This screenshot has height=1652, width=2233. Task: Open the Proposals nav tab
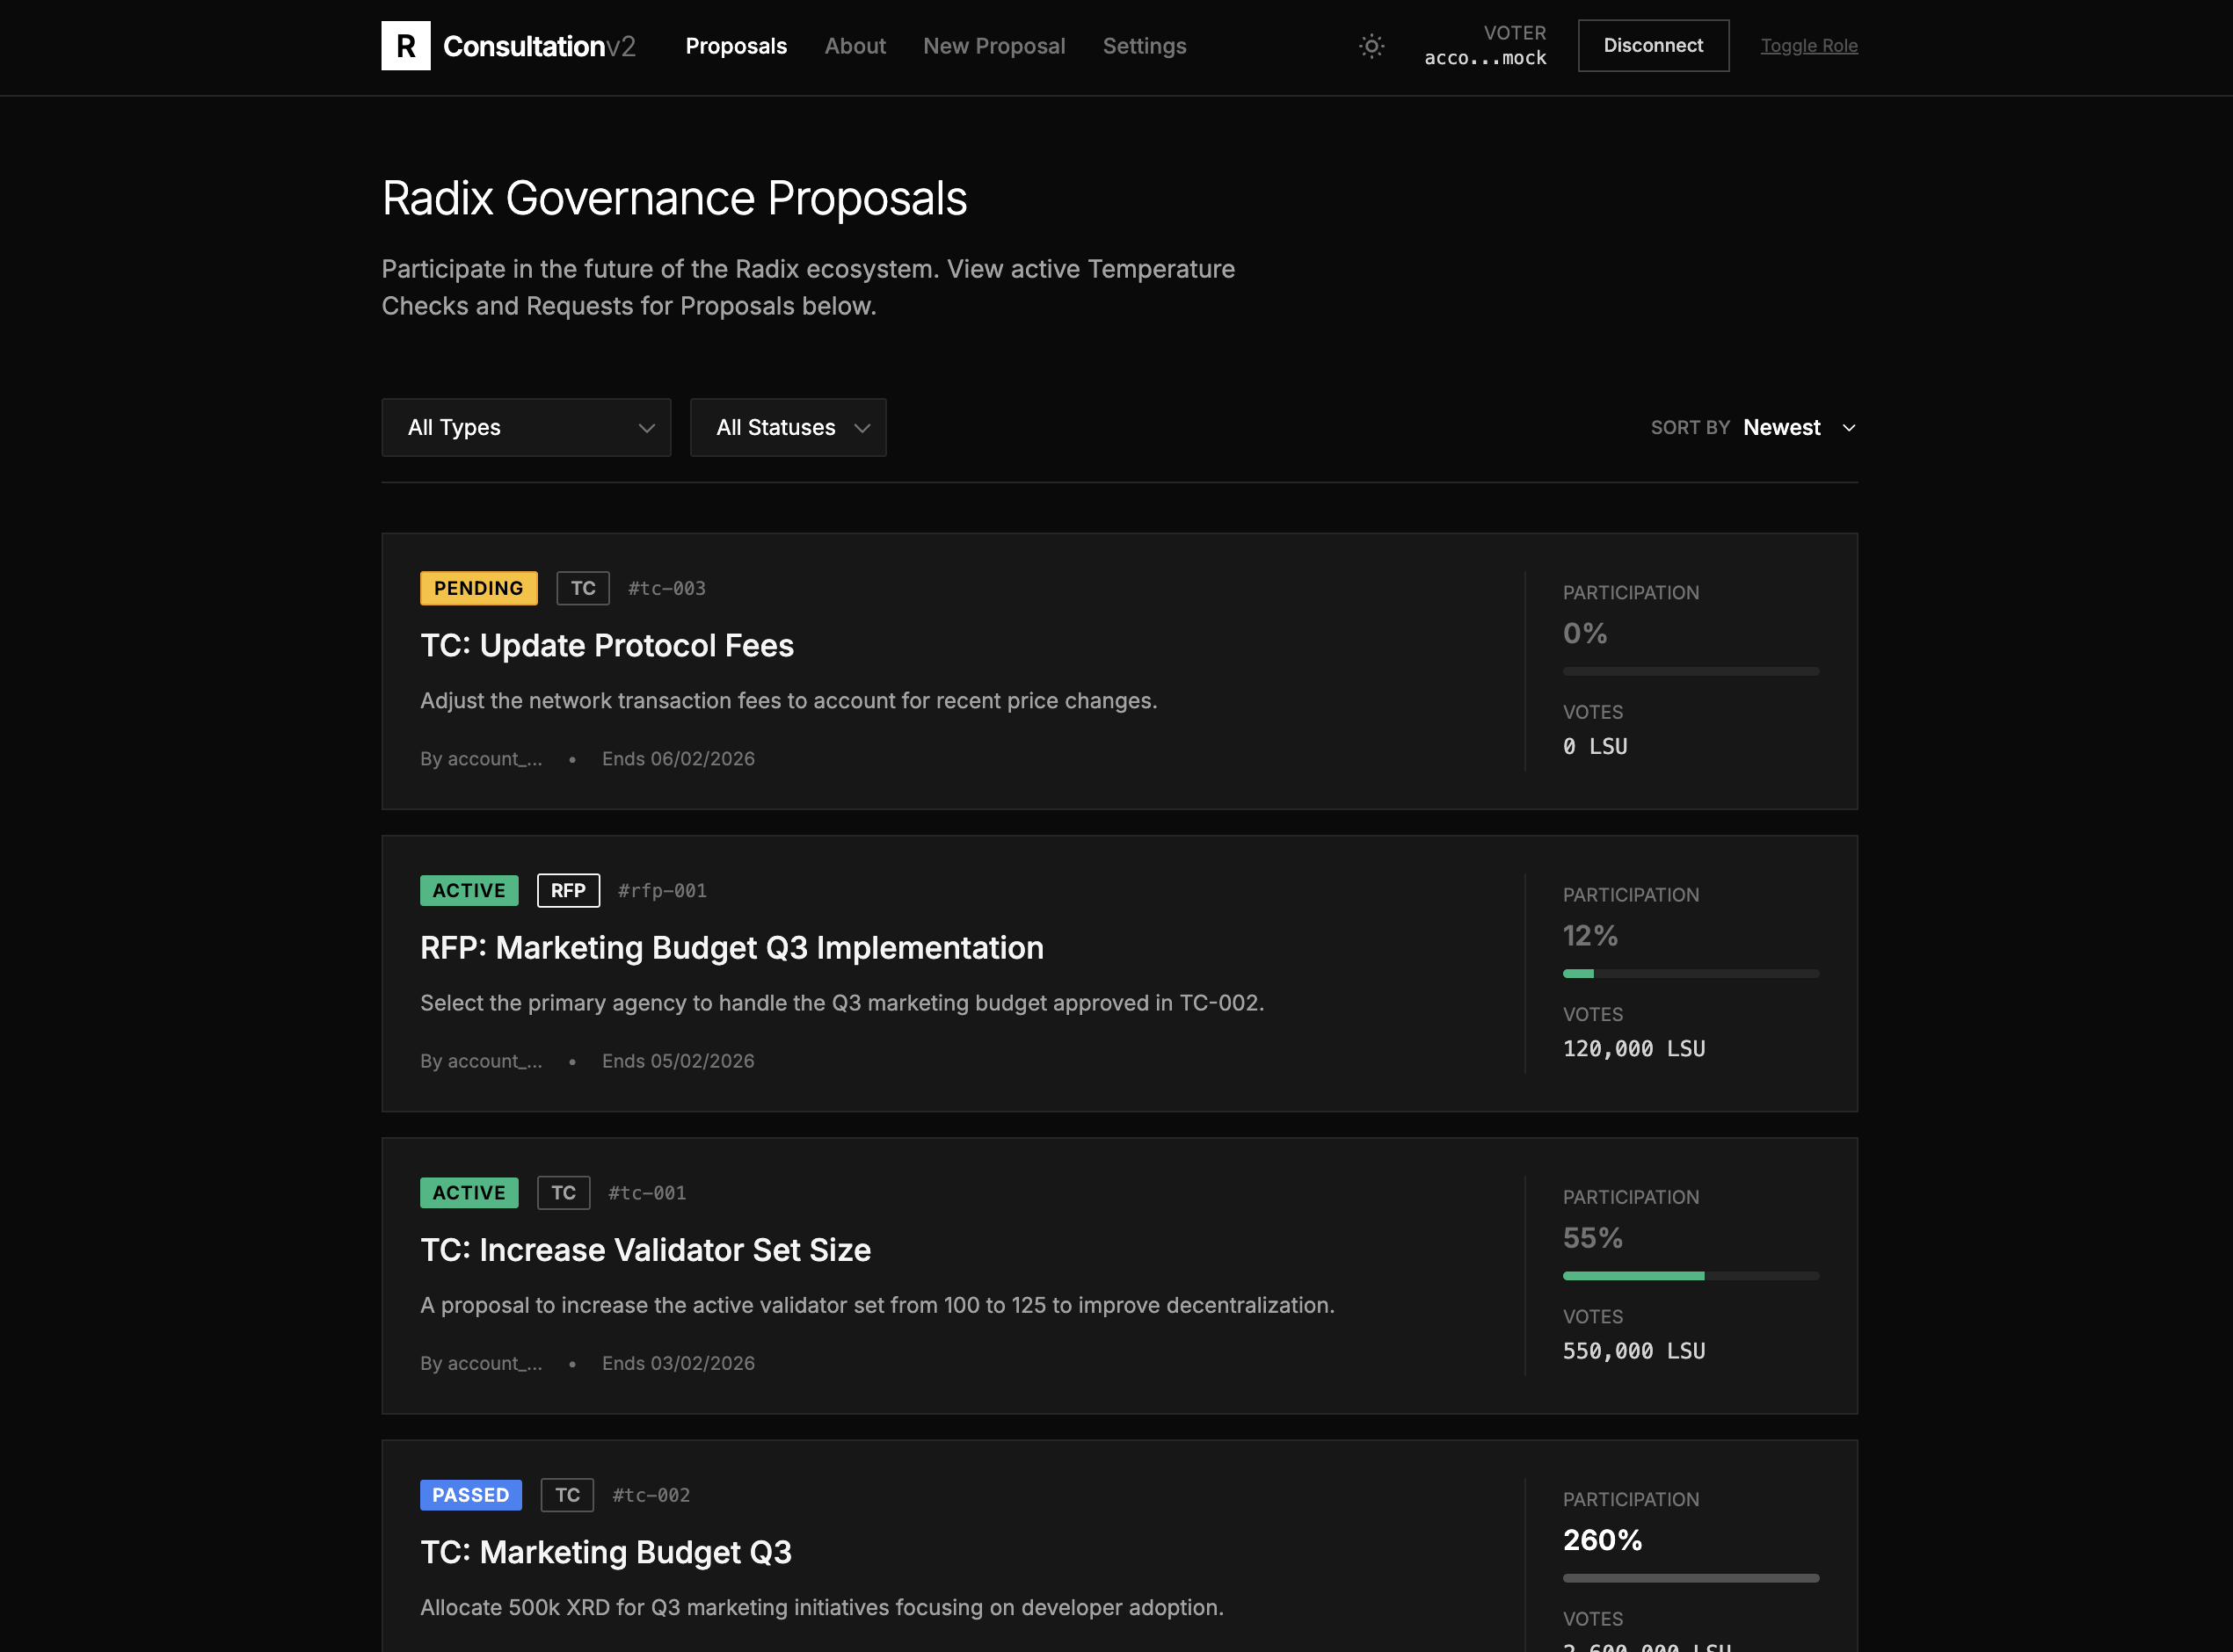[x=735, y=46]
